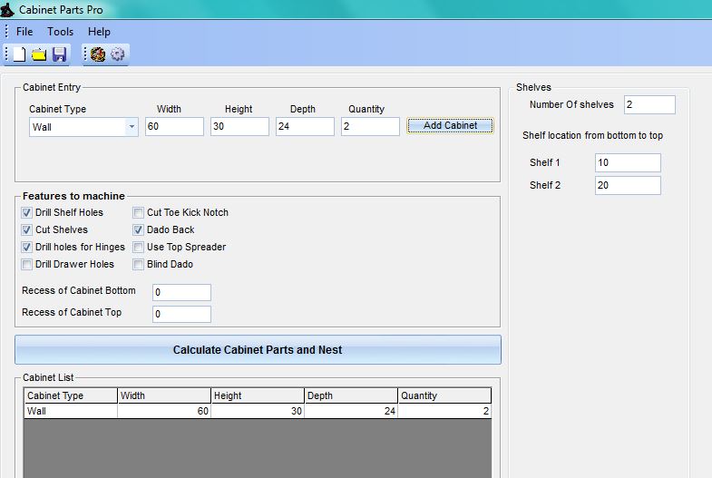This screenshot has height=478, width=712.
Task: Click the Cabinet Parts Pro title bar icon
Action: tap(7, 10)
